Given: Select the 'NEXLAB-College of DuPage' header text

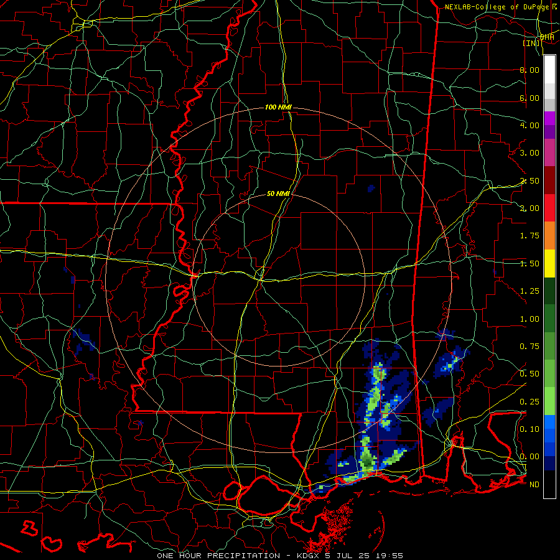Looking at the screenshot, I should (x=496, y=7).
